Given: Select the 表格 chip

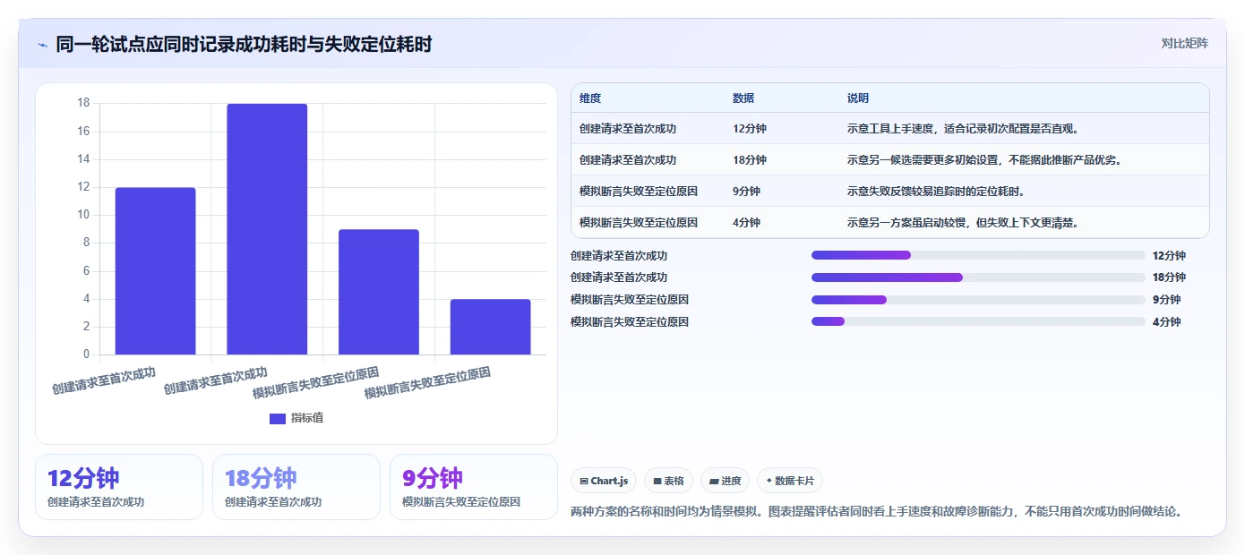Looking at the screenshot, I should (x=668, y=481).
